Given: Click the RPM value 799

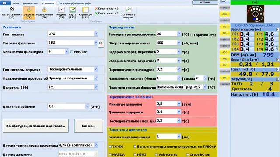Looking at the screenshot, I should pos(268,55).
